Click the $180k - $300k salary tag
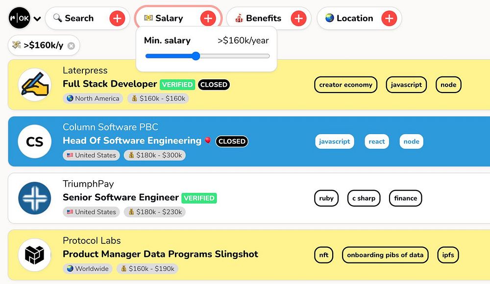Screen dimensions: 490x284 pos(155,155)
